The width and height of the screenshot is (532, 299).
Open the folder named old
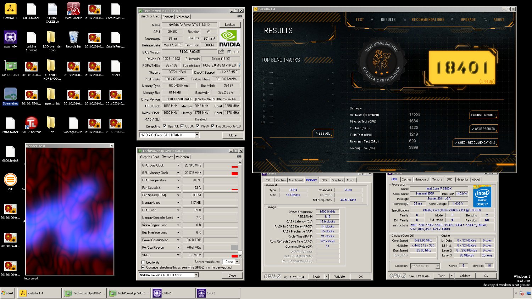click(x=52, y=125)
